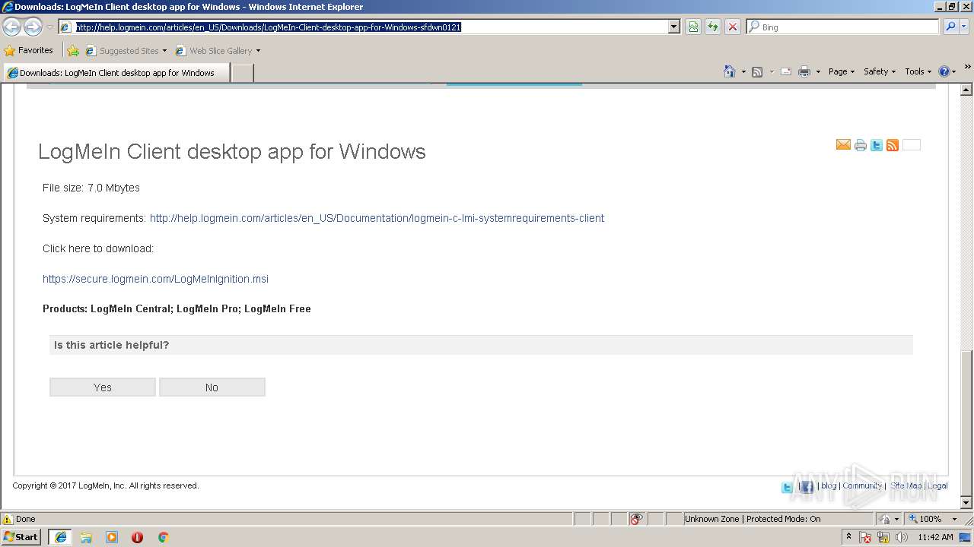Click the footer Twitter icon
Screen dimensions: 974x547
pos(788,487)
